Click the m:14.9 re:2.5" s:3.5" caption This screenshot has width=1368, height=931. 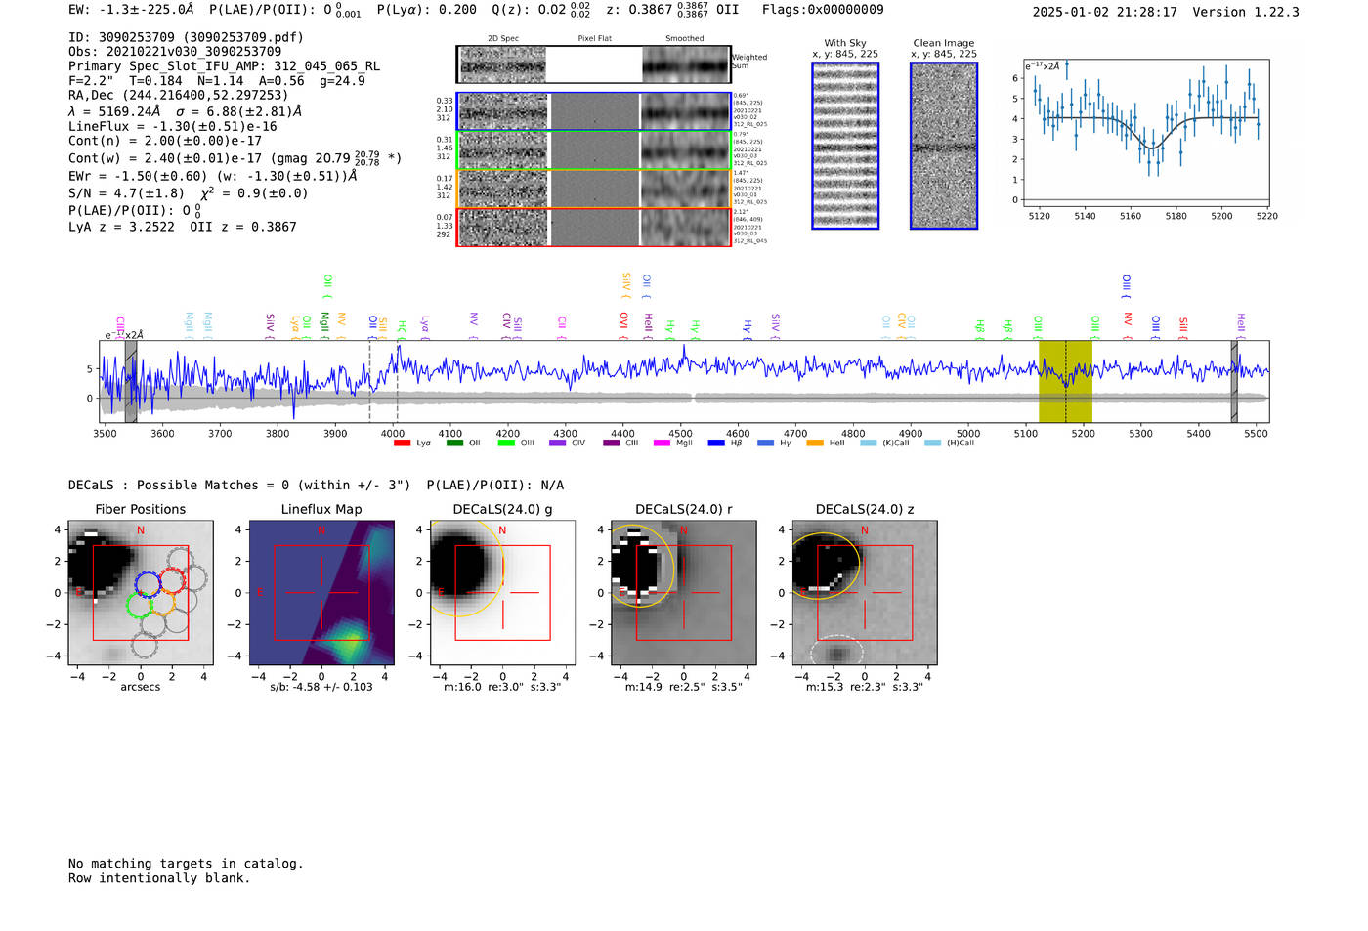tap(684, 687)
